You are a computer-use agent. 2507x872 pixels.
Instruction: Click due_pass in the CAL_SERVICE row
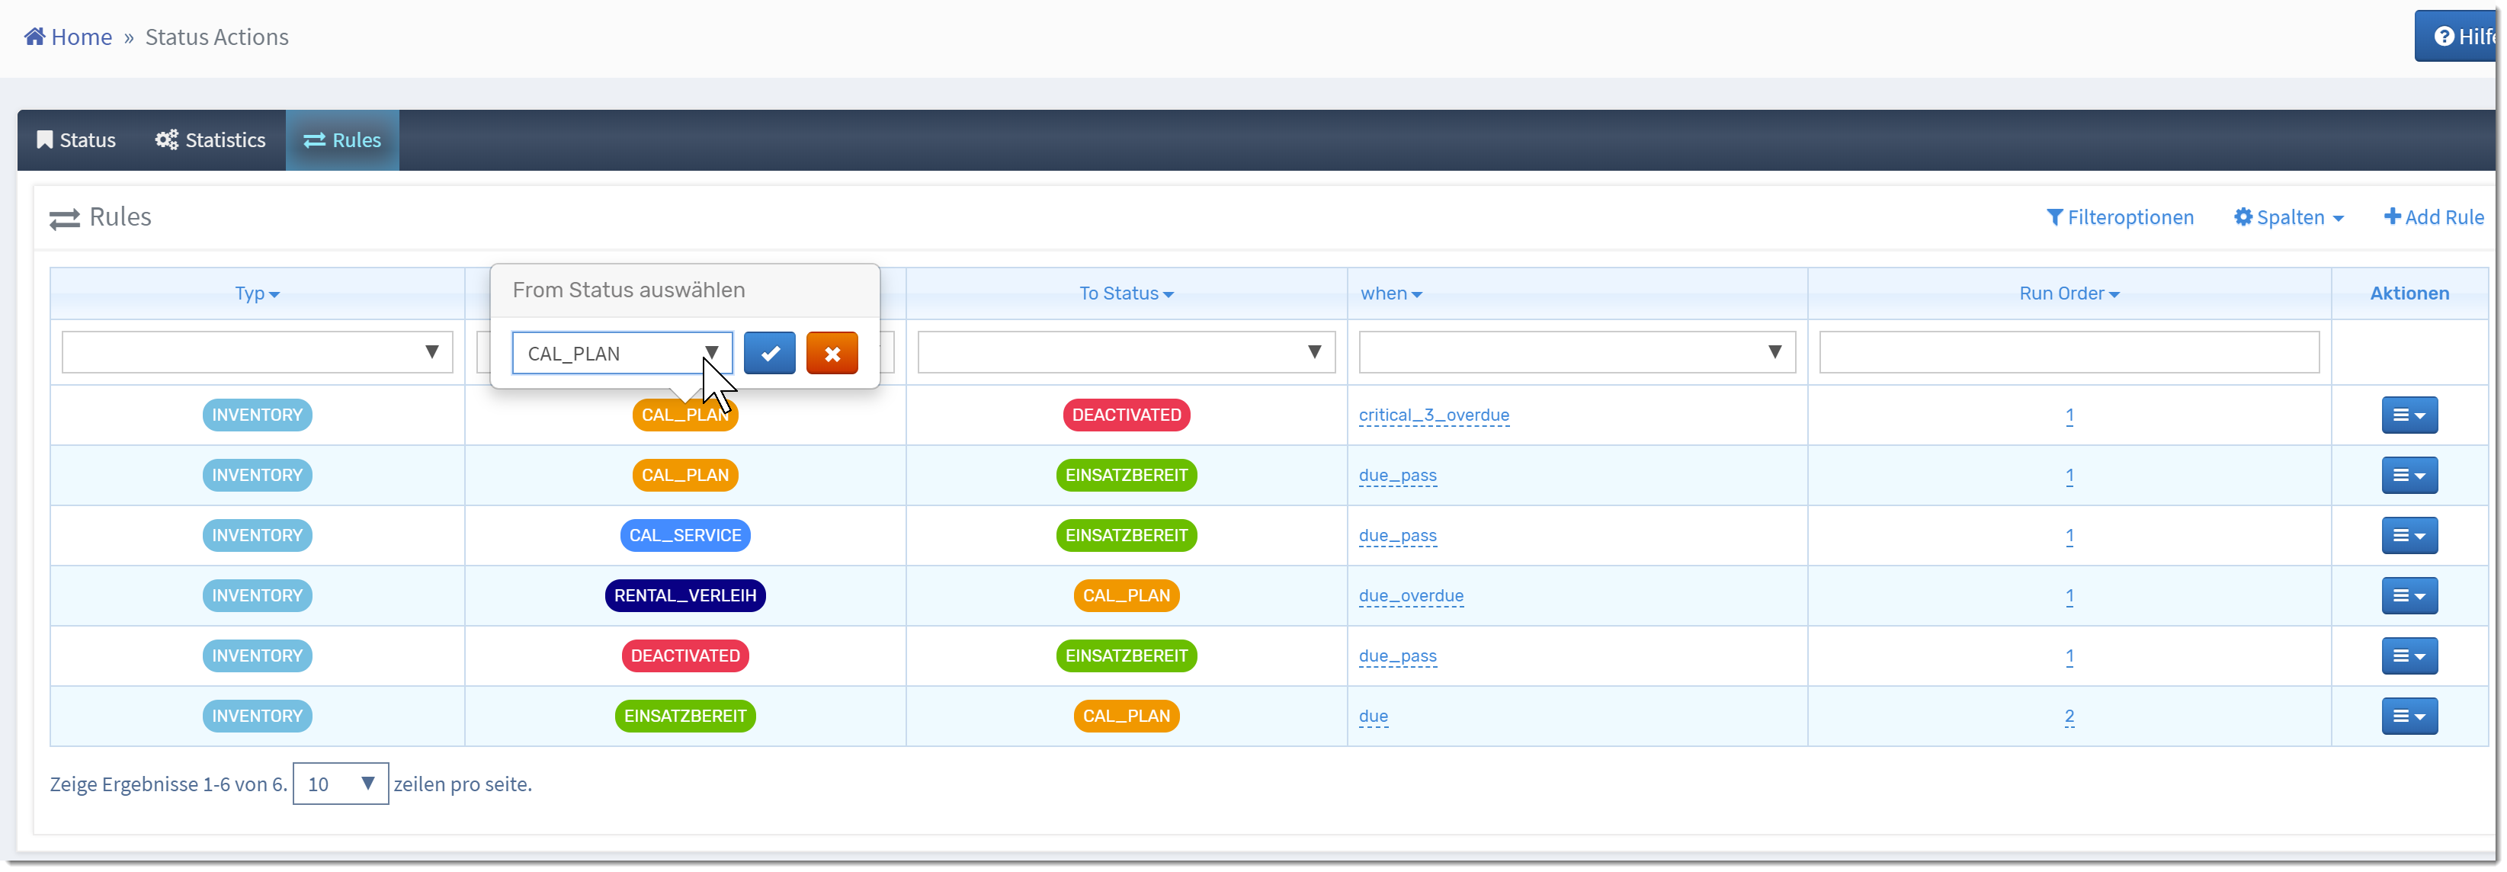pos(1397,537)
